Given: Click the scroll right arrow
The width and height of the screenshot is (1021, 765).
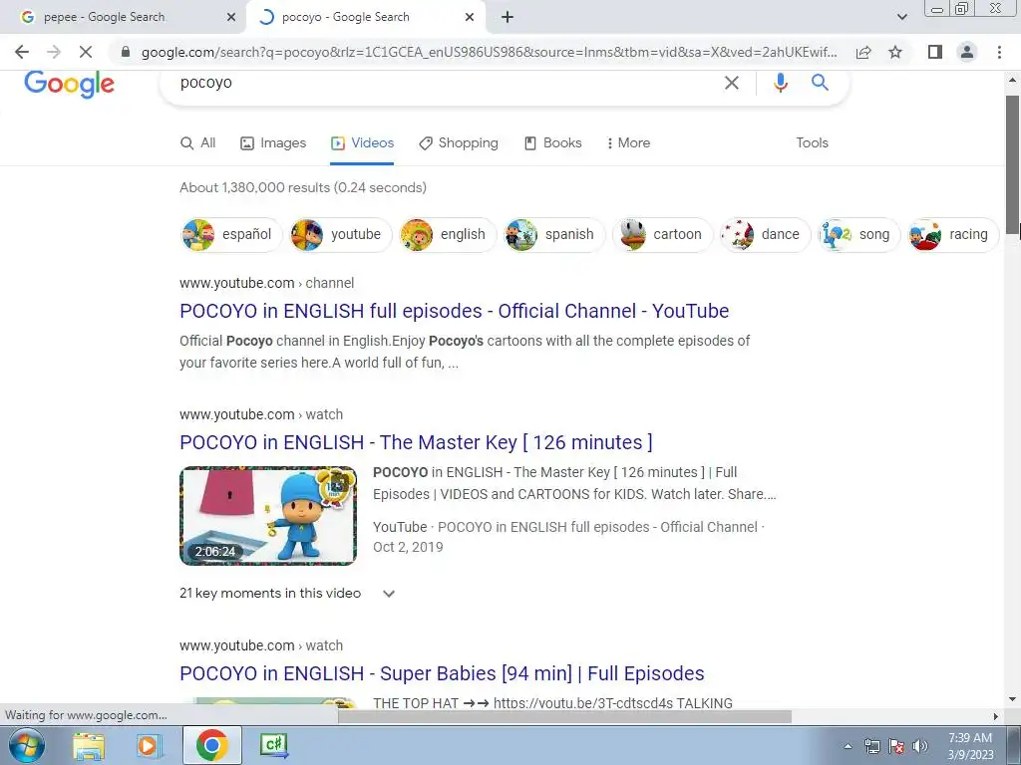Looking at the screenshot, I should [995, 716].
